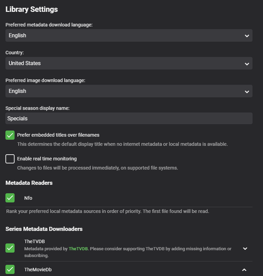
Task: Uncheck the Nfo metadata reader
Action: [x=10, y=198]
